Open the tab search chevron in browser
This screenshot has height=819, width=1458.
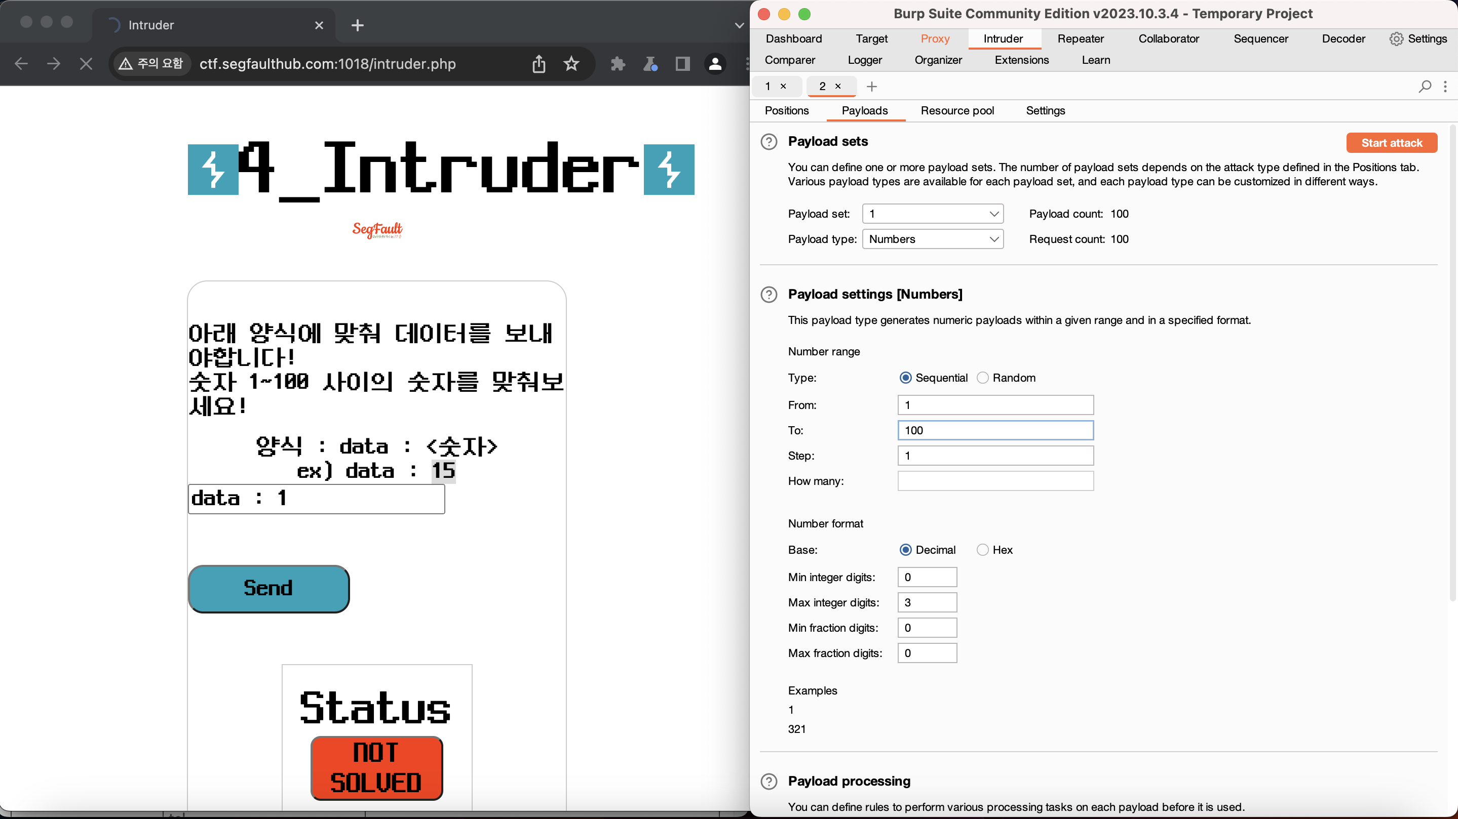(739, 25)
